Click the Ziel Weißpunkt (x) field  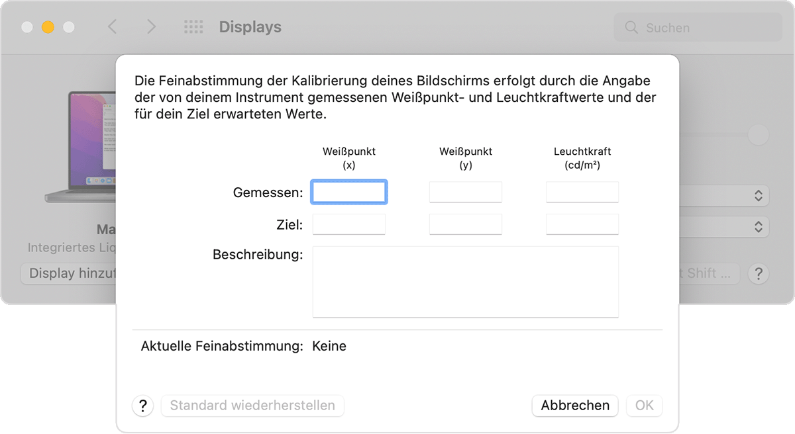pyautogui.click(x=349, y=224)
